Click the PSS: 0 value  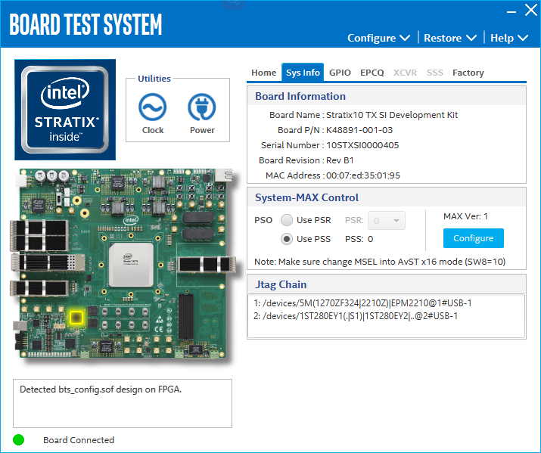click(x=359, y=239)
